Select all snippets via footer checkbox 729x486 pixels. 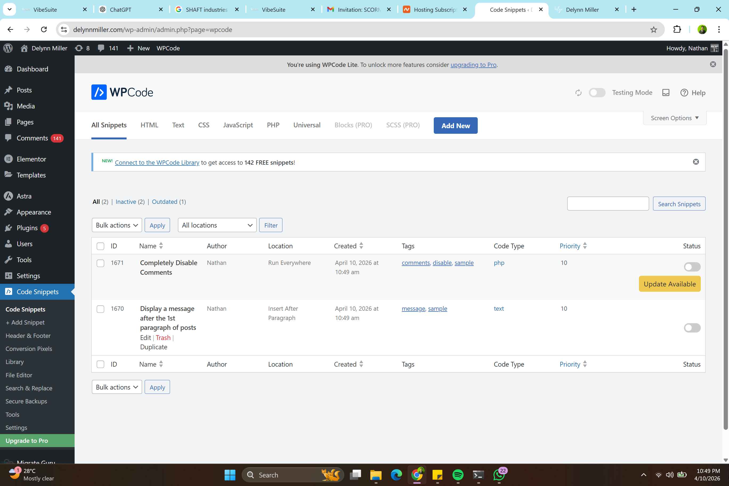point(100,364)
